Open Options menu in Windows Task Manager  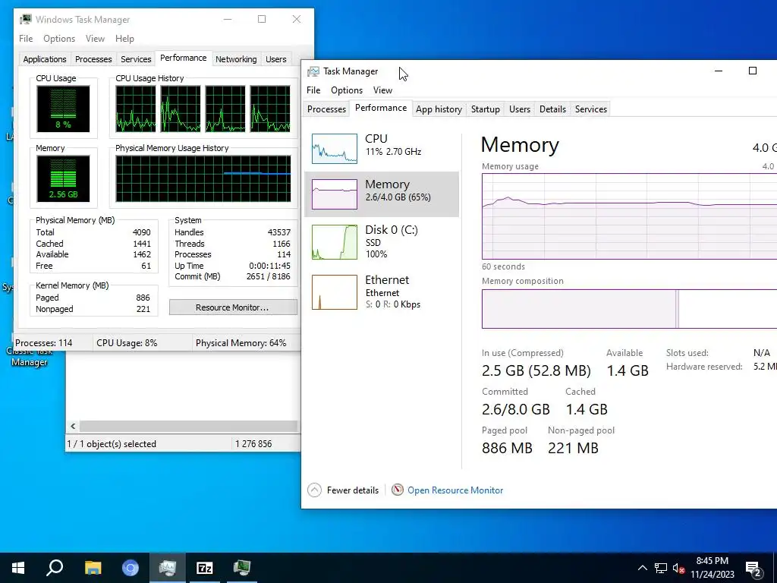59,39
